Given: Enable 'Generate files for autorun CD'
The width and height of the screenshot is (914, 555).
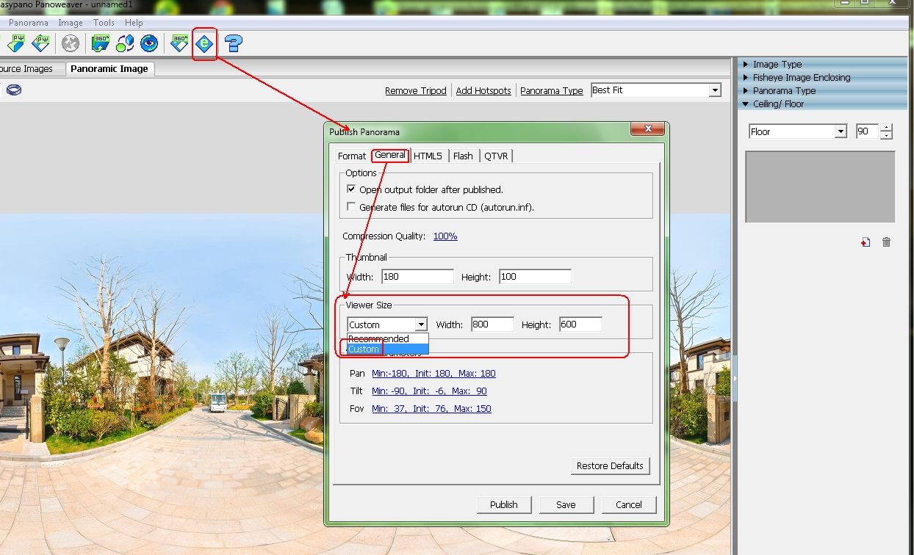Looking at the screenshot, I should click(x=351, y=207).
